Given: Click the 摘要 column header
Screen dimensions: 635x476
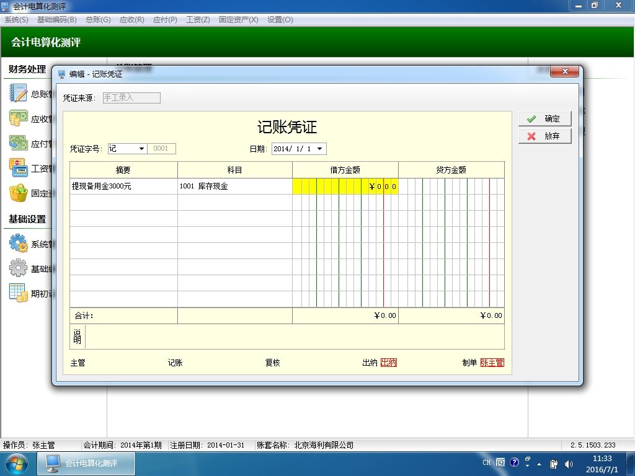Looking at the screenshot, I should (x=123, y=170).
